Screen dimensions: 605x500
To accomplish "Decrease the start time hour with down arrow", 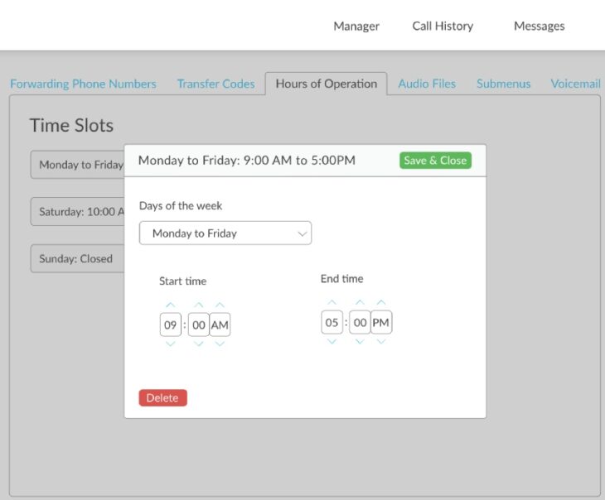I will [171, 344].
